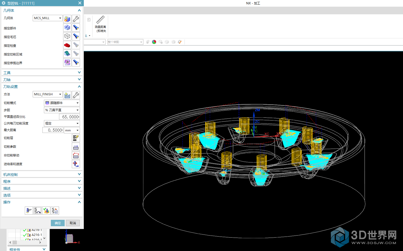Click the gear icon in dialog title bar
Screen dimensions: 403x251
(x=4, y=3)
